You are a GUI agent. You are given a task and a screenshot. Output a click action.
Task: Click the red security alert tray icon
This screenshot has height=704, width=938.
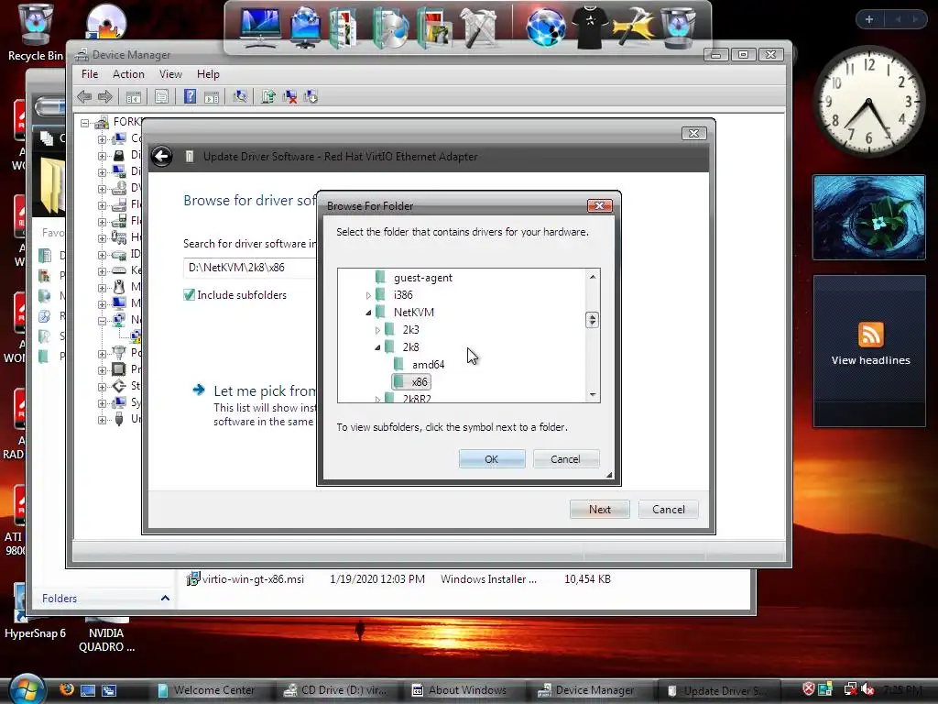(808, 689)
